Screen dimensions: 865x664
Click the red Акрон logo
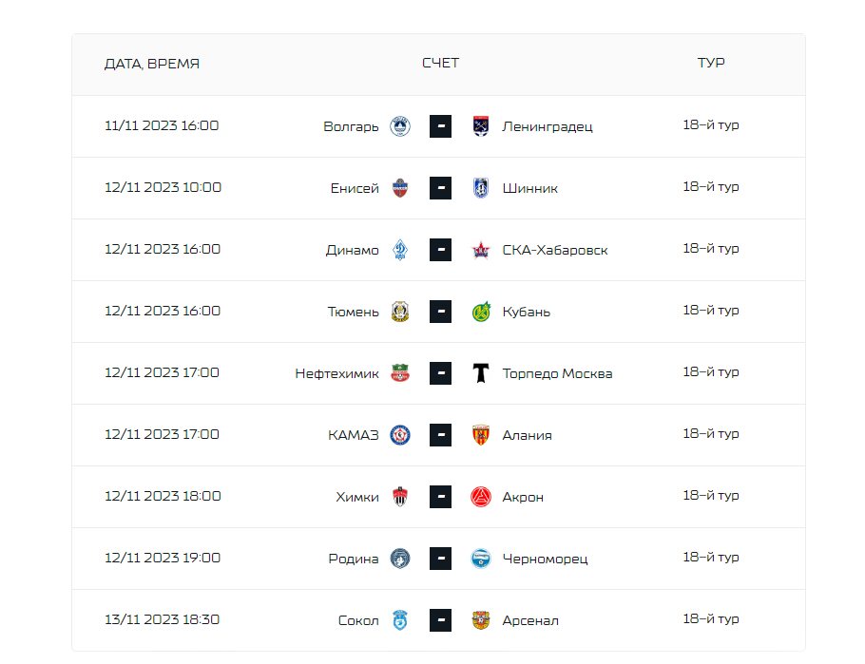[481, 497]
